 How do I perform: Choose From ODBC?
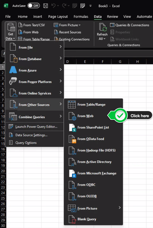(x=93, y=185)
